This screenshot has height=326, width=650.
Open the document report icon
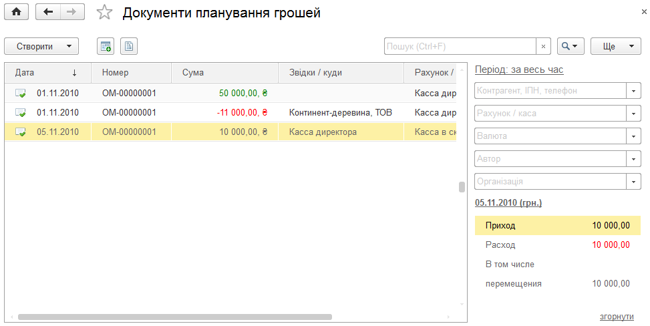[x=129, y=47]
